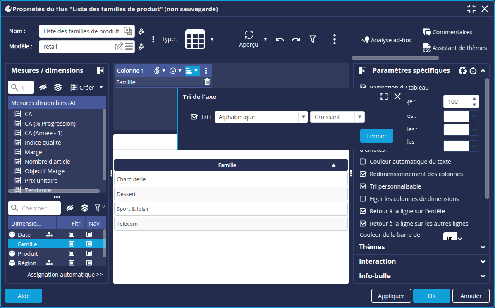Disable Tri personnalisable option
This screenshot has width=495, height=308.
coord(363,186)
